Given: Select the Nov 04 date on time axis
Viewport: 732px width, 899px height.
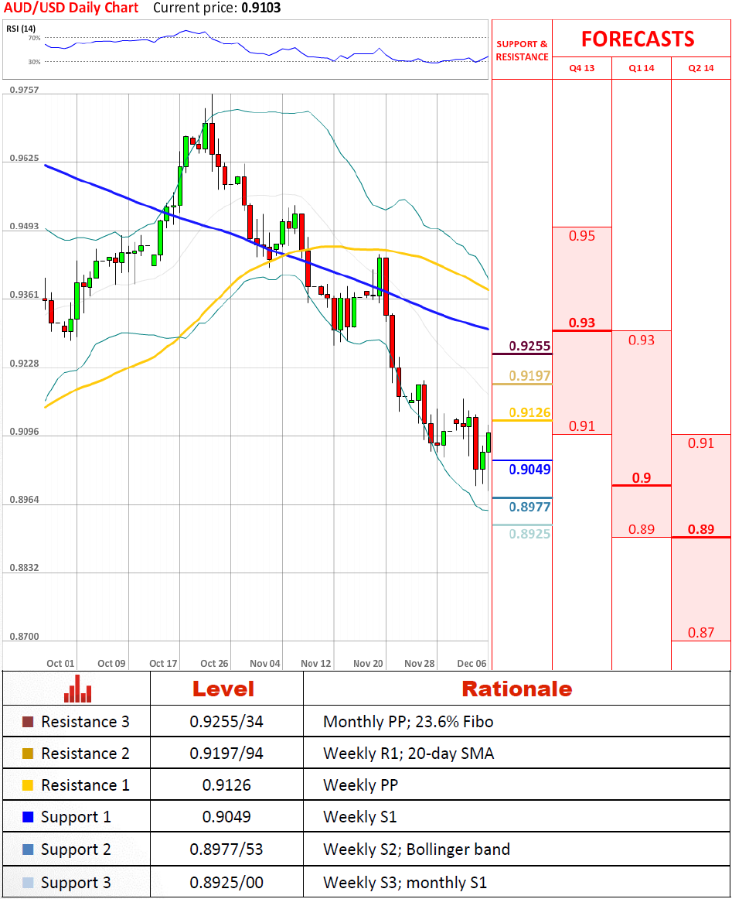Looking at the screenshot, I should coord(265,663).
